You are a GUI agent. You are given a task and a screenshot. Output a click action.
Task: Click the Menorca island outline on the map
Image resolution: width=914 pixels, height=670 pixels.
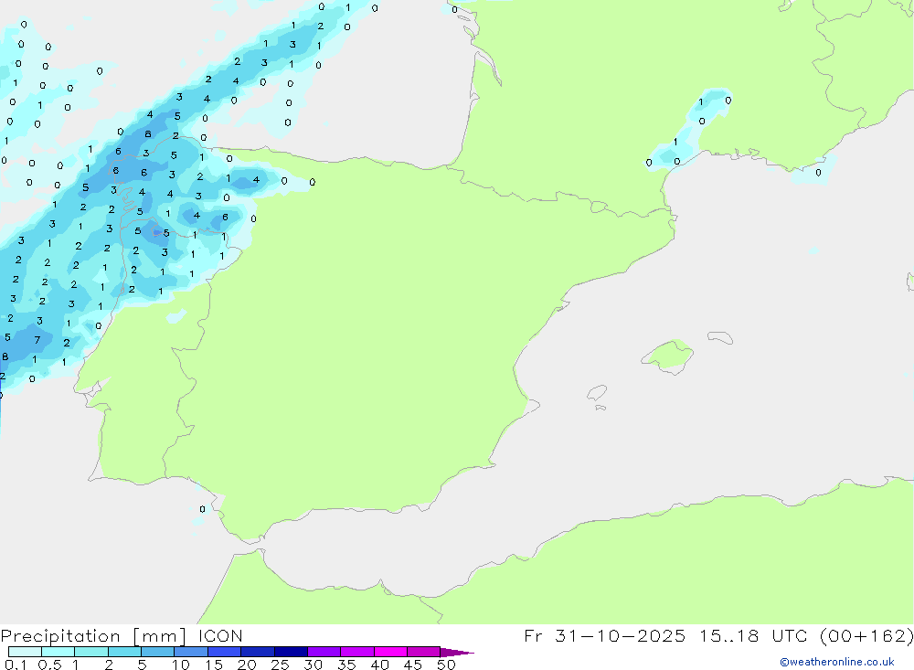[x=720, y=337]
